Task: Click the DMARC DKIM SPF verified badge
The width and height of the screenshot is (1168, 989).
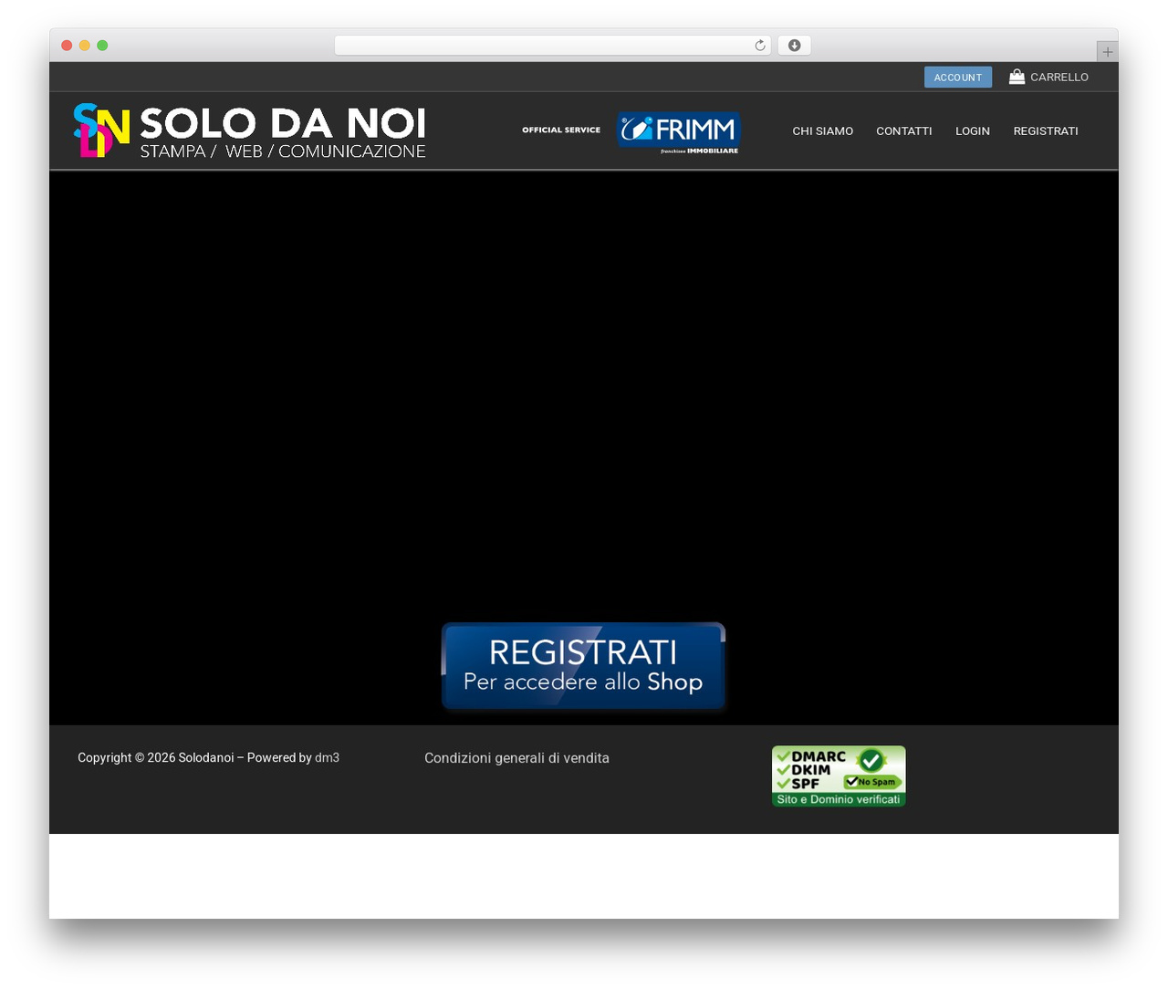Action: 839,776
